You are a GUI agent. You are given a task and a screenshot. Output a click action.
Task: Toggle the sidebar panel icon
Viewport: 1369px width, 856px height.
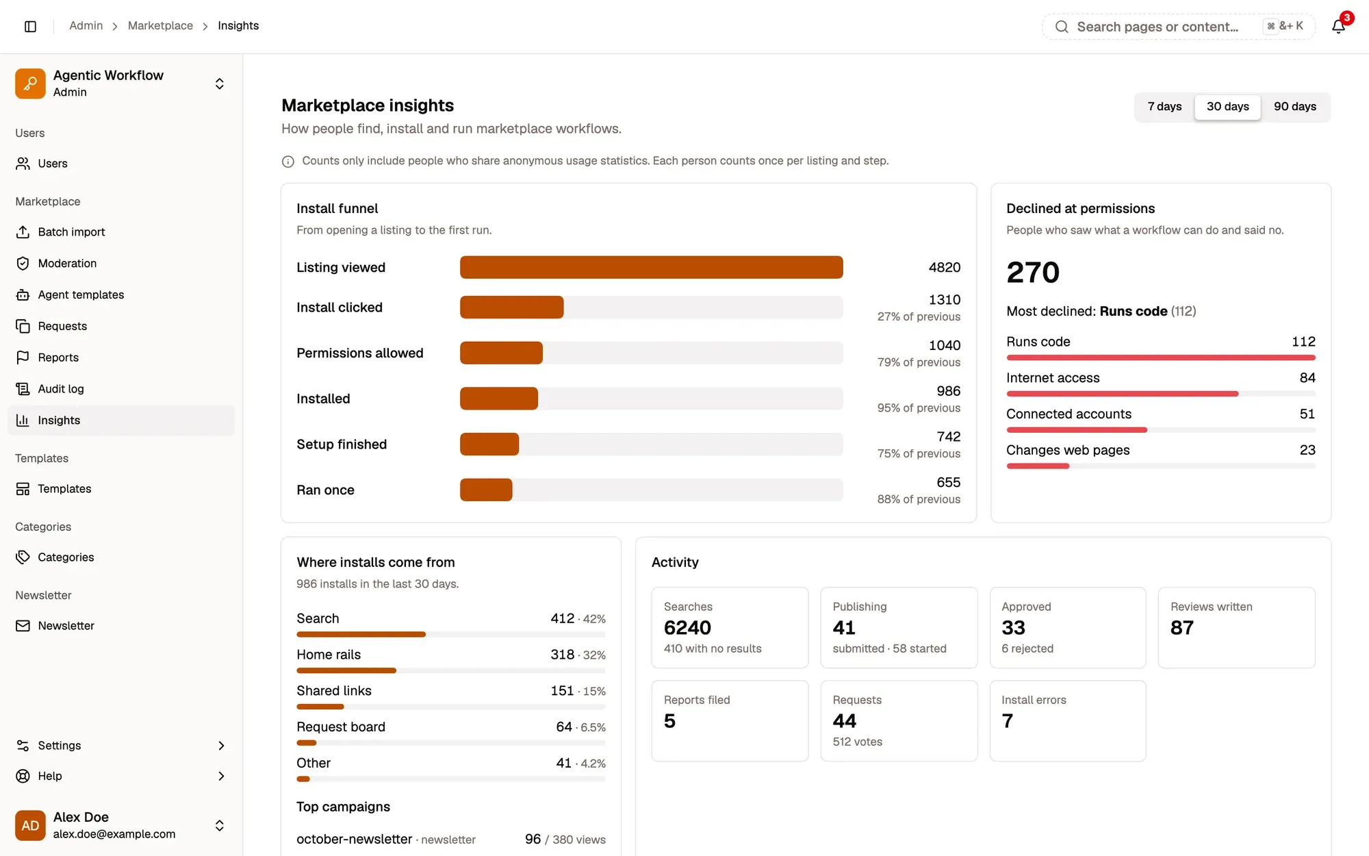(30, 26)
